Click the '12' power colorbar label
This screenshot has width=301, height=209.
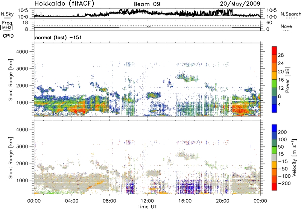pyautogui.click(x=281, y=88)
